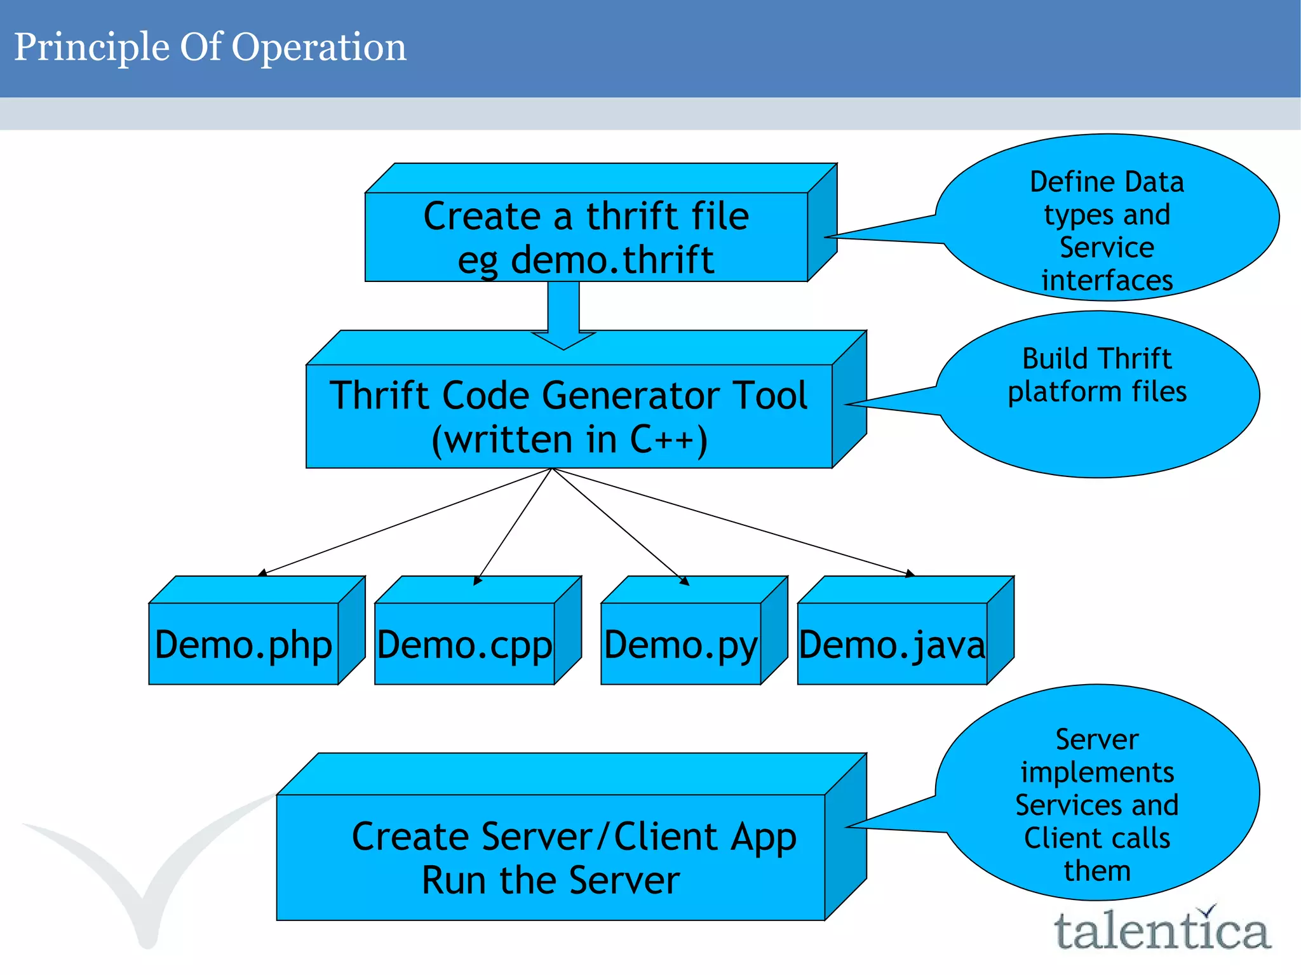Image resolution: width=1301 pixels, height=975 pixels.
Task: Click the light gray band under header
Action: (650, 114)
